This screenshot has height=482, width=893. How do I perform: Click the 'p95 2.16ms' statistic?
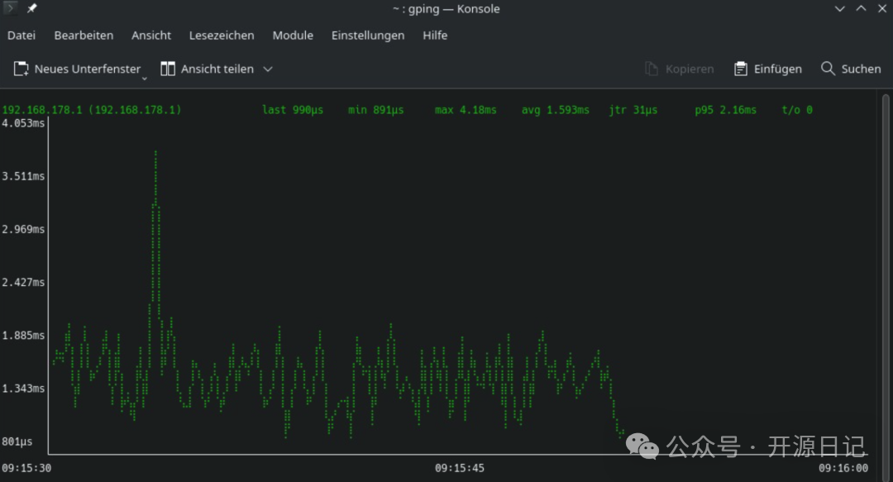tap(726, 110)
